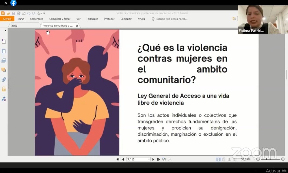This screenshot has width=288, height=173.
Task: Toggle single page view in the status bar
Action: click(x=219, y=159)
